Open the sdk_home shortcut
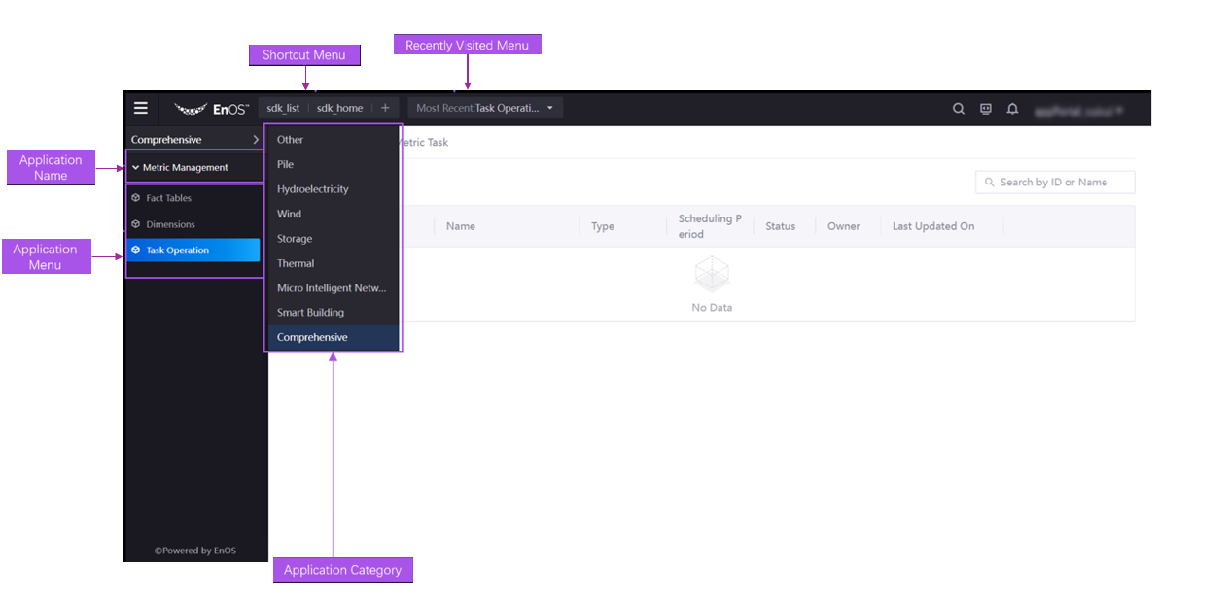The width and height of the screenshot is (1229, 601). tap(339, 109)
